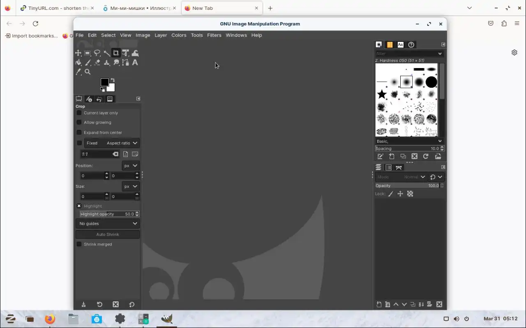This screenshot has width=526, height=328.
Task: Select the Zoom magnifier tool
Action: (88, 72)
